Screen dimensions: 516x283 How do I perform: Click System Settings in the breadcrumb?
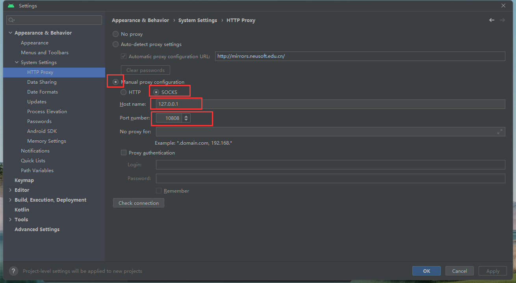point(198,20)
